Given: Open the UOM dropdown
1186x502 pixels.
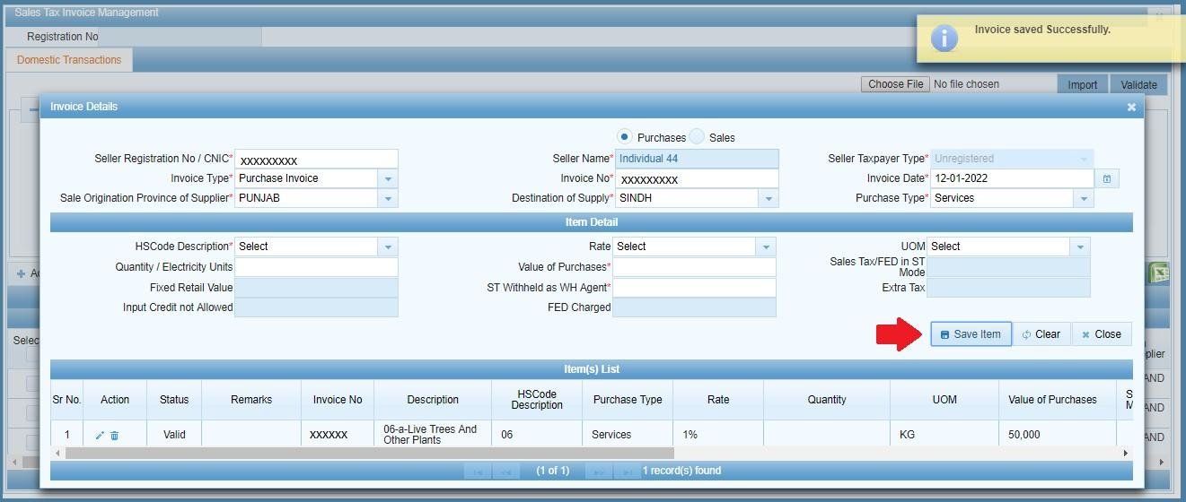Looking at the screenshot, I should [x=1080, y=247].
